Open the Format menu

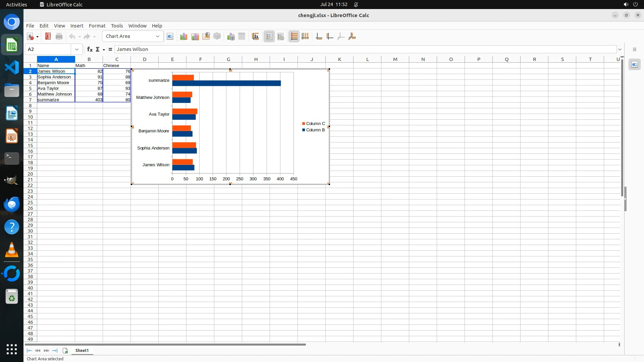point(97,26)
